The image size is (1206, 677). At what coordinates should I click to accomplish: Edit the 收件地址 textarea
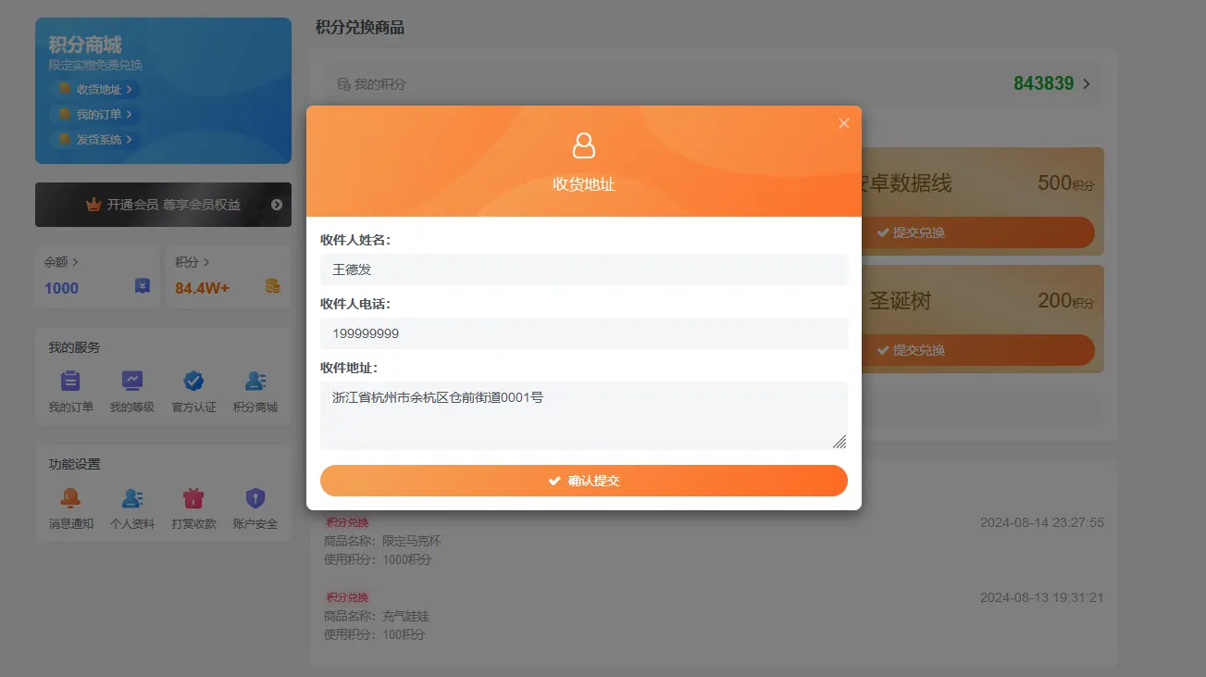click(x=584, y=416)
